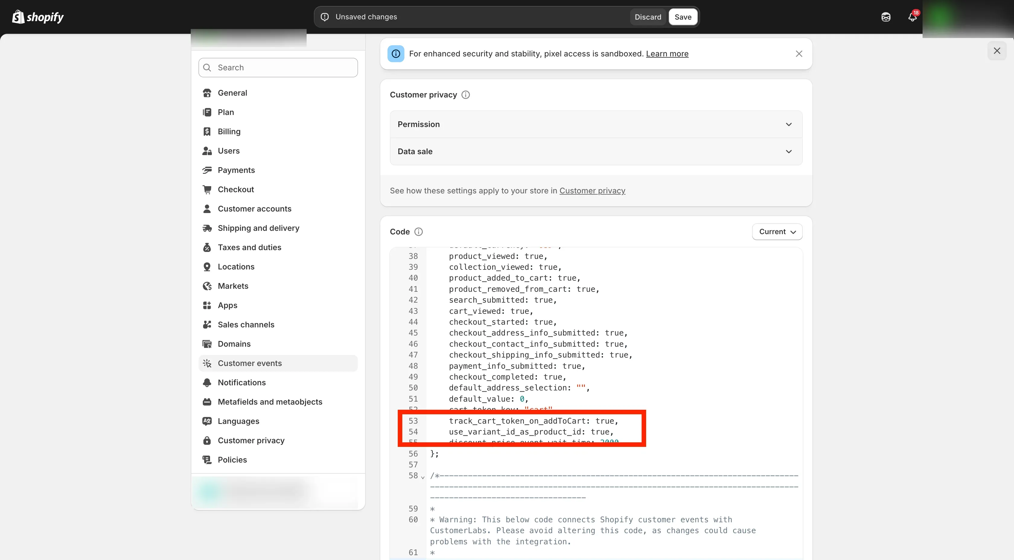Click the Sales channels icon
The width and height of the screenshot is (1014, 560).
tap(207, 324)
